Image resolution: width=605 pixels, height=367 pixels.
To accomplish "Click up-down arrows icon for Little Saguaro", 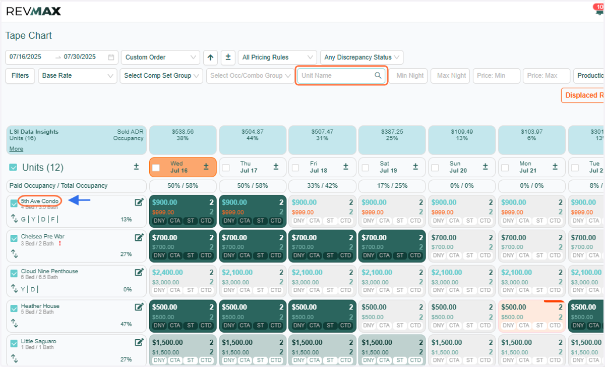I will pyautogui.click(x=14, y=359).
